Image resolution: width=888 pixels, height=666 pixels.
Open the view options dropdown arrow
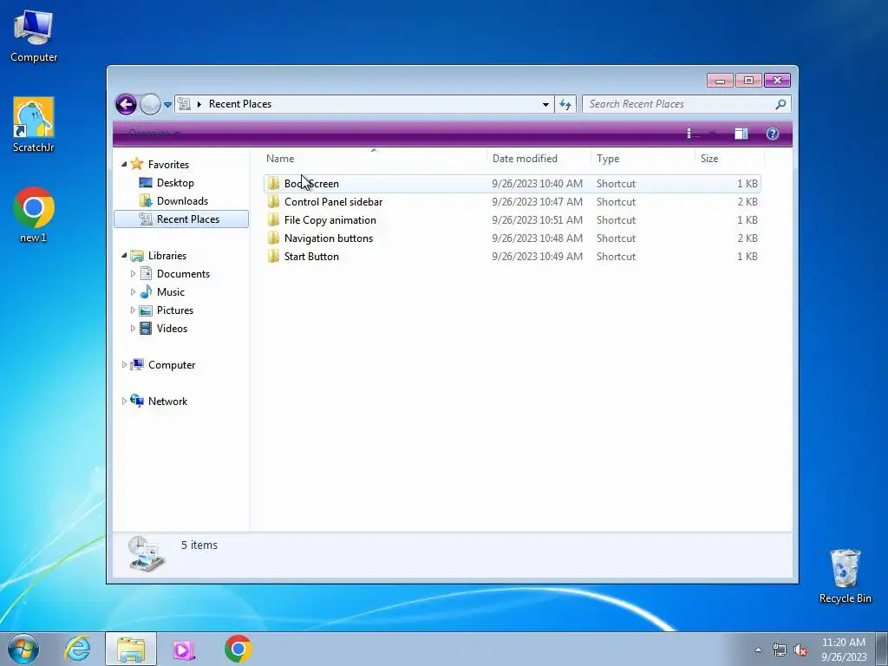[713, 134]
